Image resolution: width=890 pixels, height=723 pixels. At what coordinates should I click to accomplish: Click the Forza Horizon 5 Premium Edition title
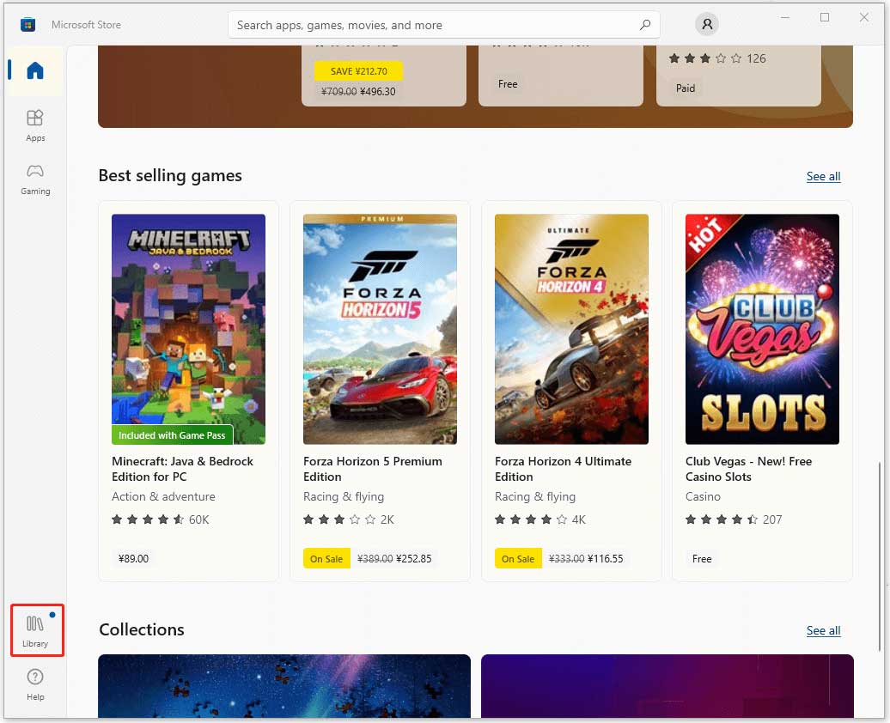[373, 469]
